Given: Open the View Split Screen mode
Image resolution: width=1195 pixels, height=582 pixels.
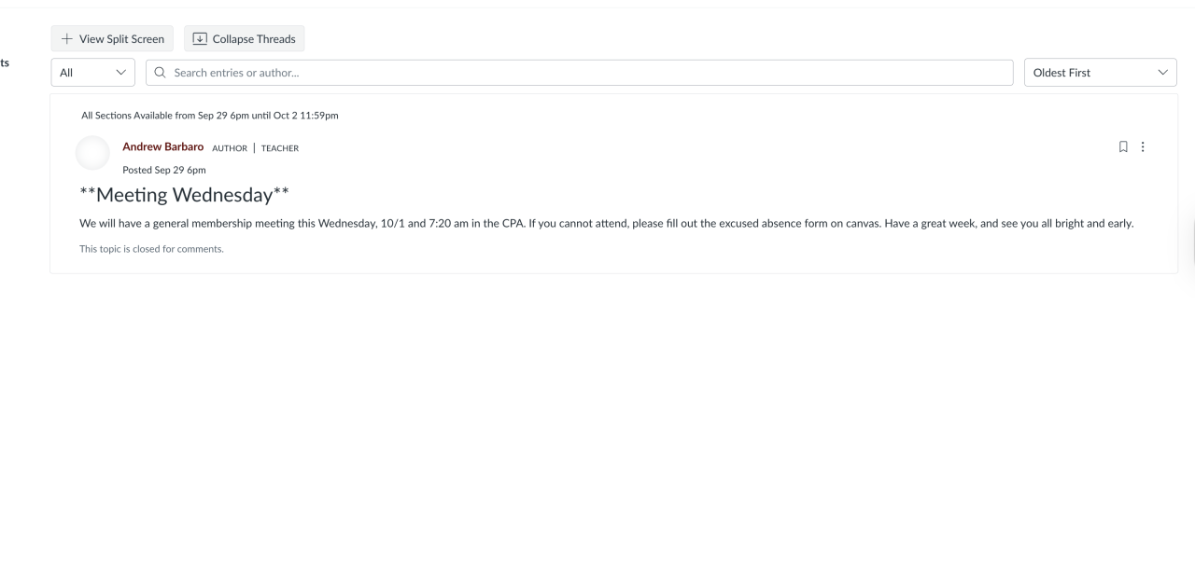Looking at the screenshot, I should tap(112, 39).
